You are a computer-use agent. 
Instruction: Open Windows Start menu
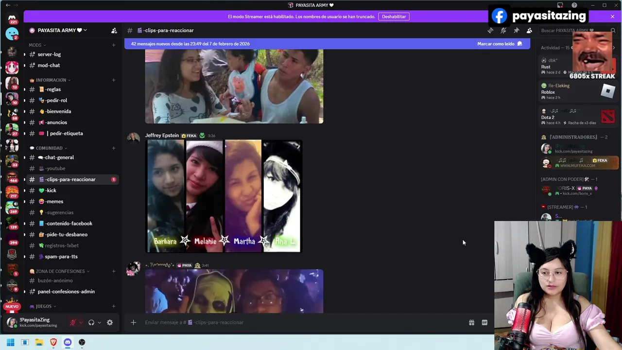[10, 342]
